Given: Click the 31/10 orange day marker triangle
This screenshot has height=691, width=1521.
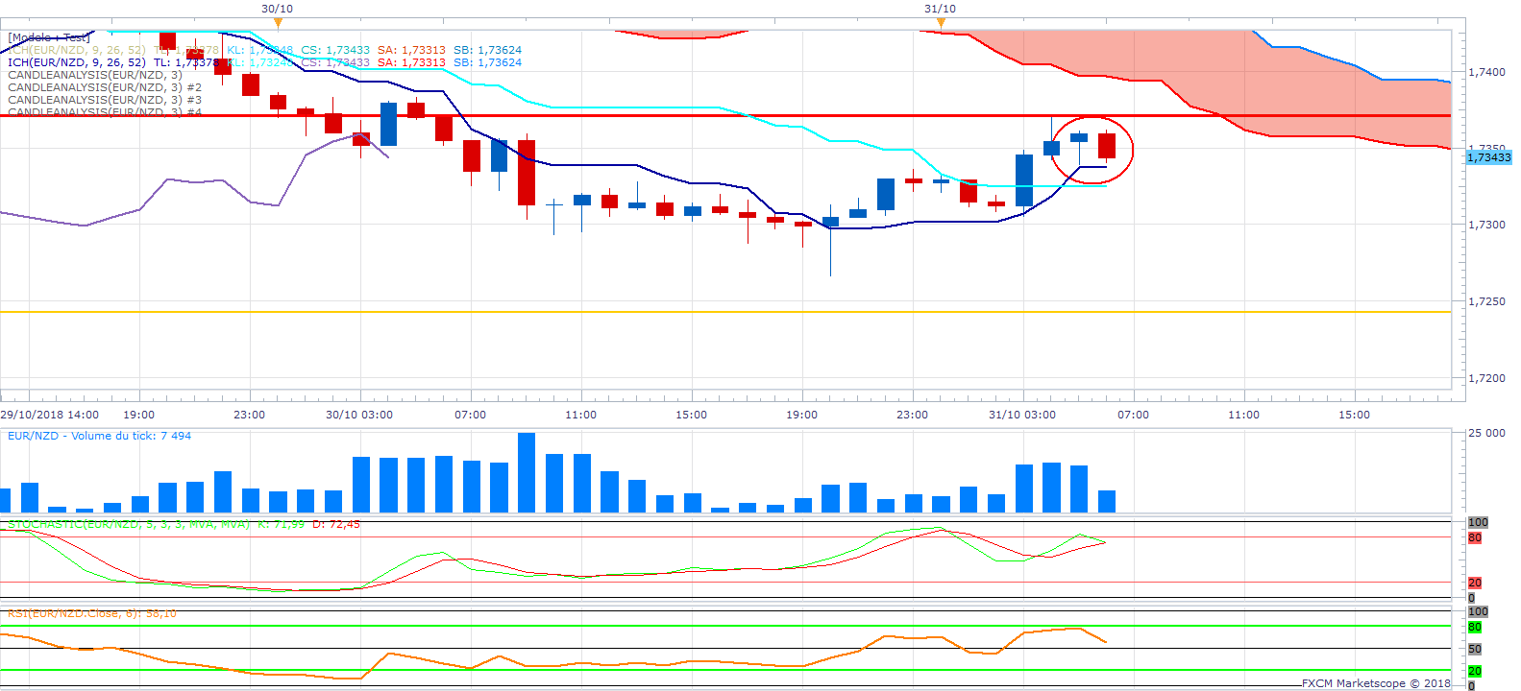Looking at the screenshot, I should click(941, 22).
